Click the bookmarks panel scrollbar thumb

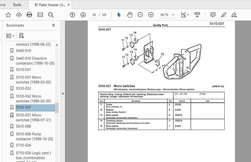pyautogui.click(x=57, y=108)
